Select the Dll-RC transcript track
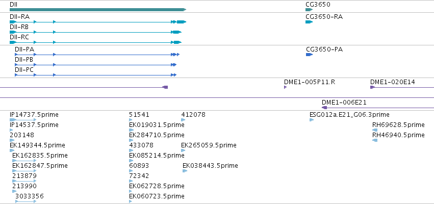Screen dimensions: 434x204 tap(95, 42)
